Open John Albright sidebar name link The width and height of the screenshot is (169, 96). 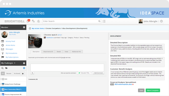click(x=14, y=32)
